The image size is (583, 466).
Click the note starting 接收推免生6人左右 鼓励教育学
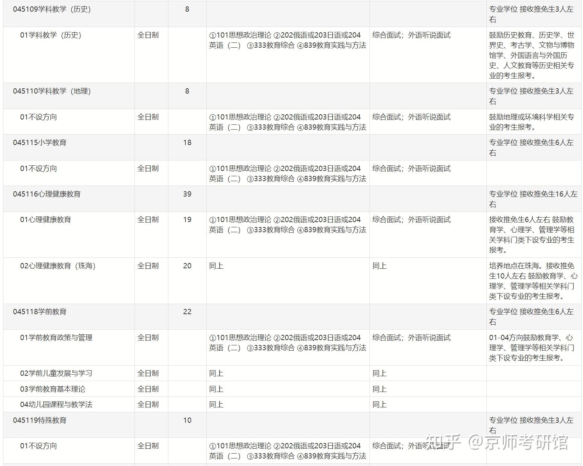532,235
